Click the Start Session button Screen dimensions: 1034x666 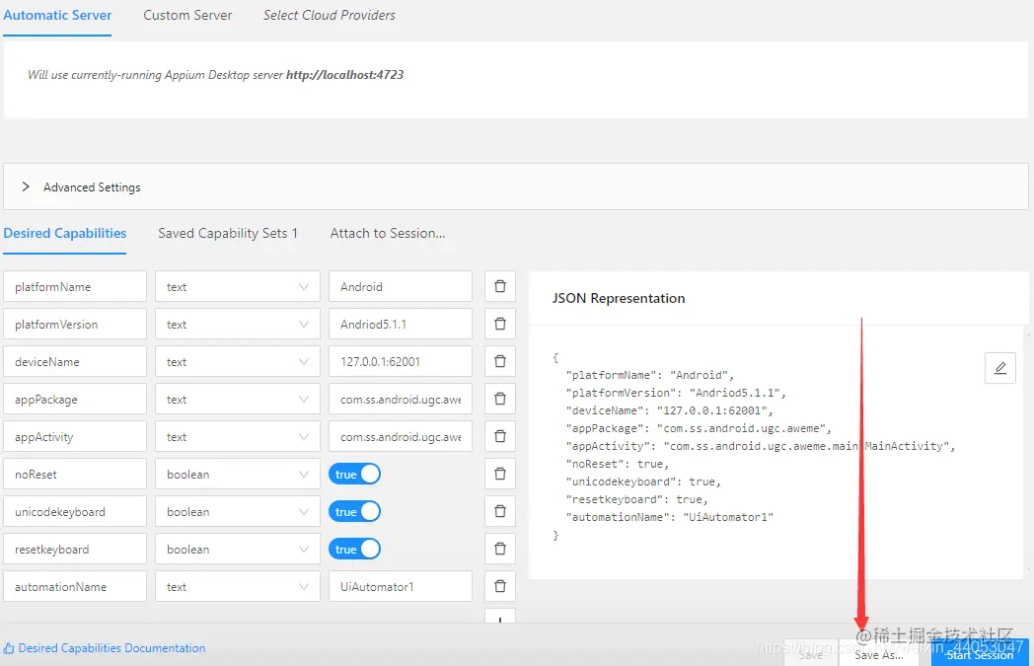coord(980,654)
